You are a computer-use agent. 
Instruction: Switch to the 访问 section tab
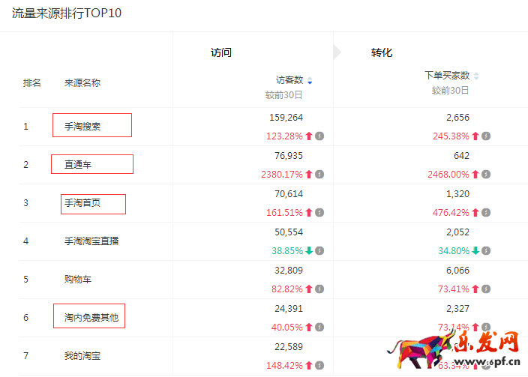pyautogui.click(x=221, y=52)
